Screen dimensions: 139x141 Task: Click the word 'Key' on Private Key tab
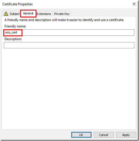click(x=67, y=14)
